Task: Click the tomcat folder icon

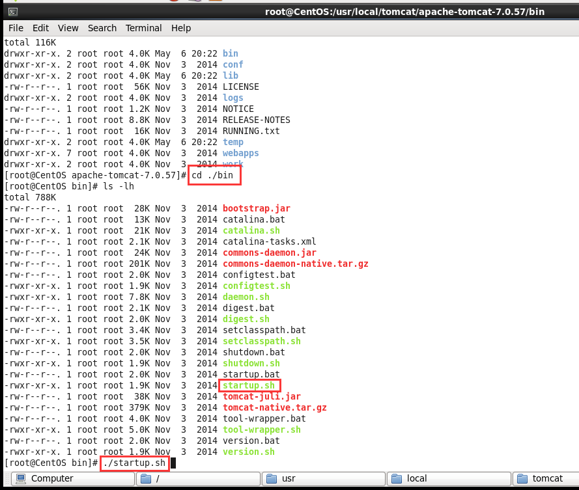Action: (x=522, y=478)
